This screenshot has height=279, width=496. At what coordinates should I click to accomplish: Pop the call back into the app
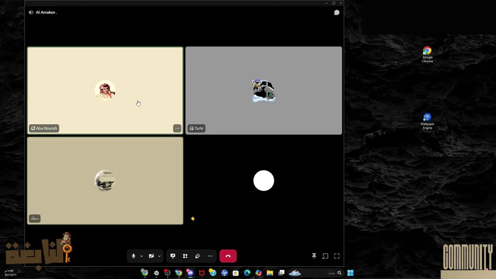point(325,256)
